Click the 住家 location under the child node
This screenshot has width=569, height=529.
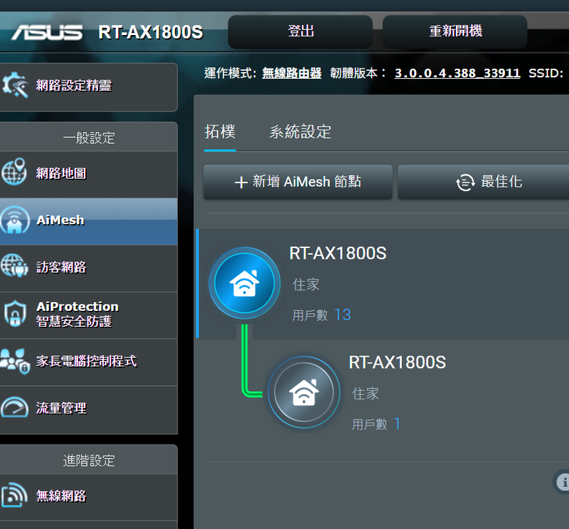(365, 393)
